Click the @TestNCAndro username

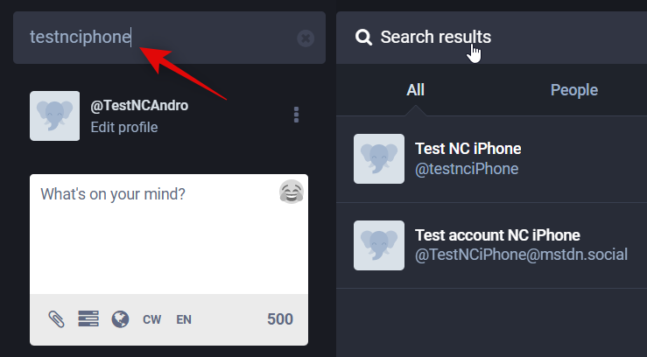(x=139, y=106)
